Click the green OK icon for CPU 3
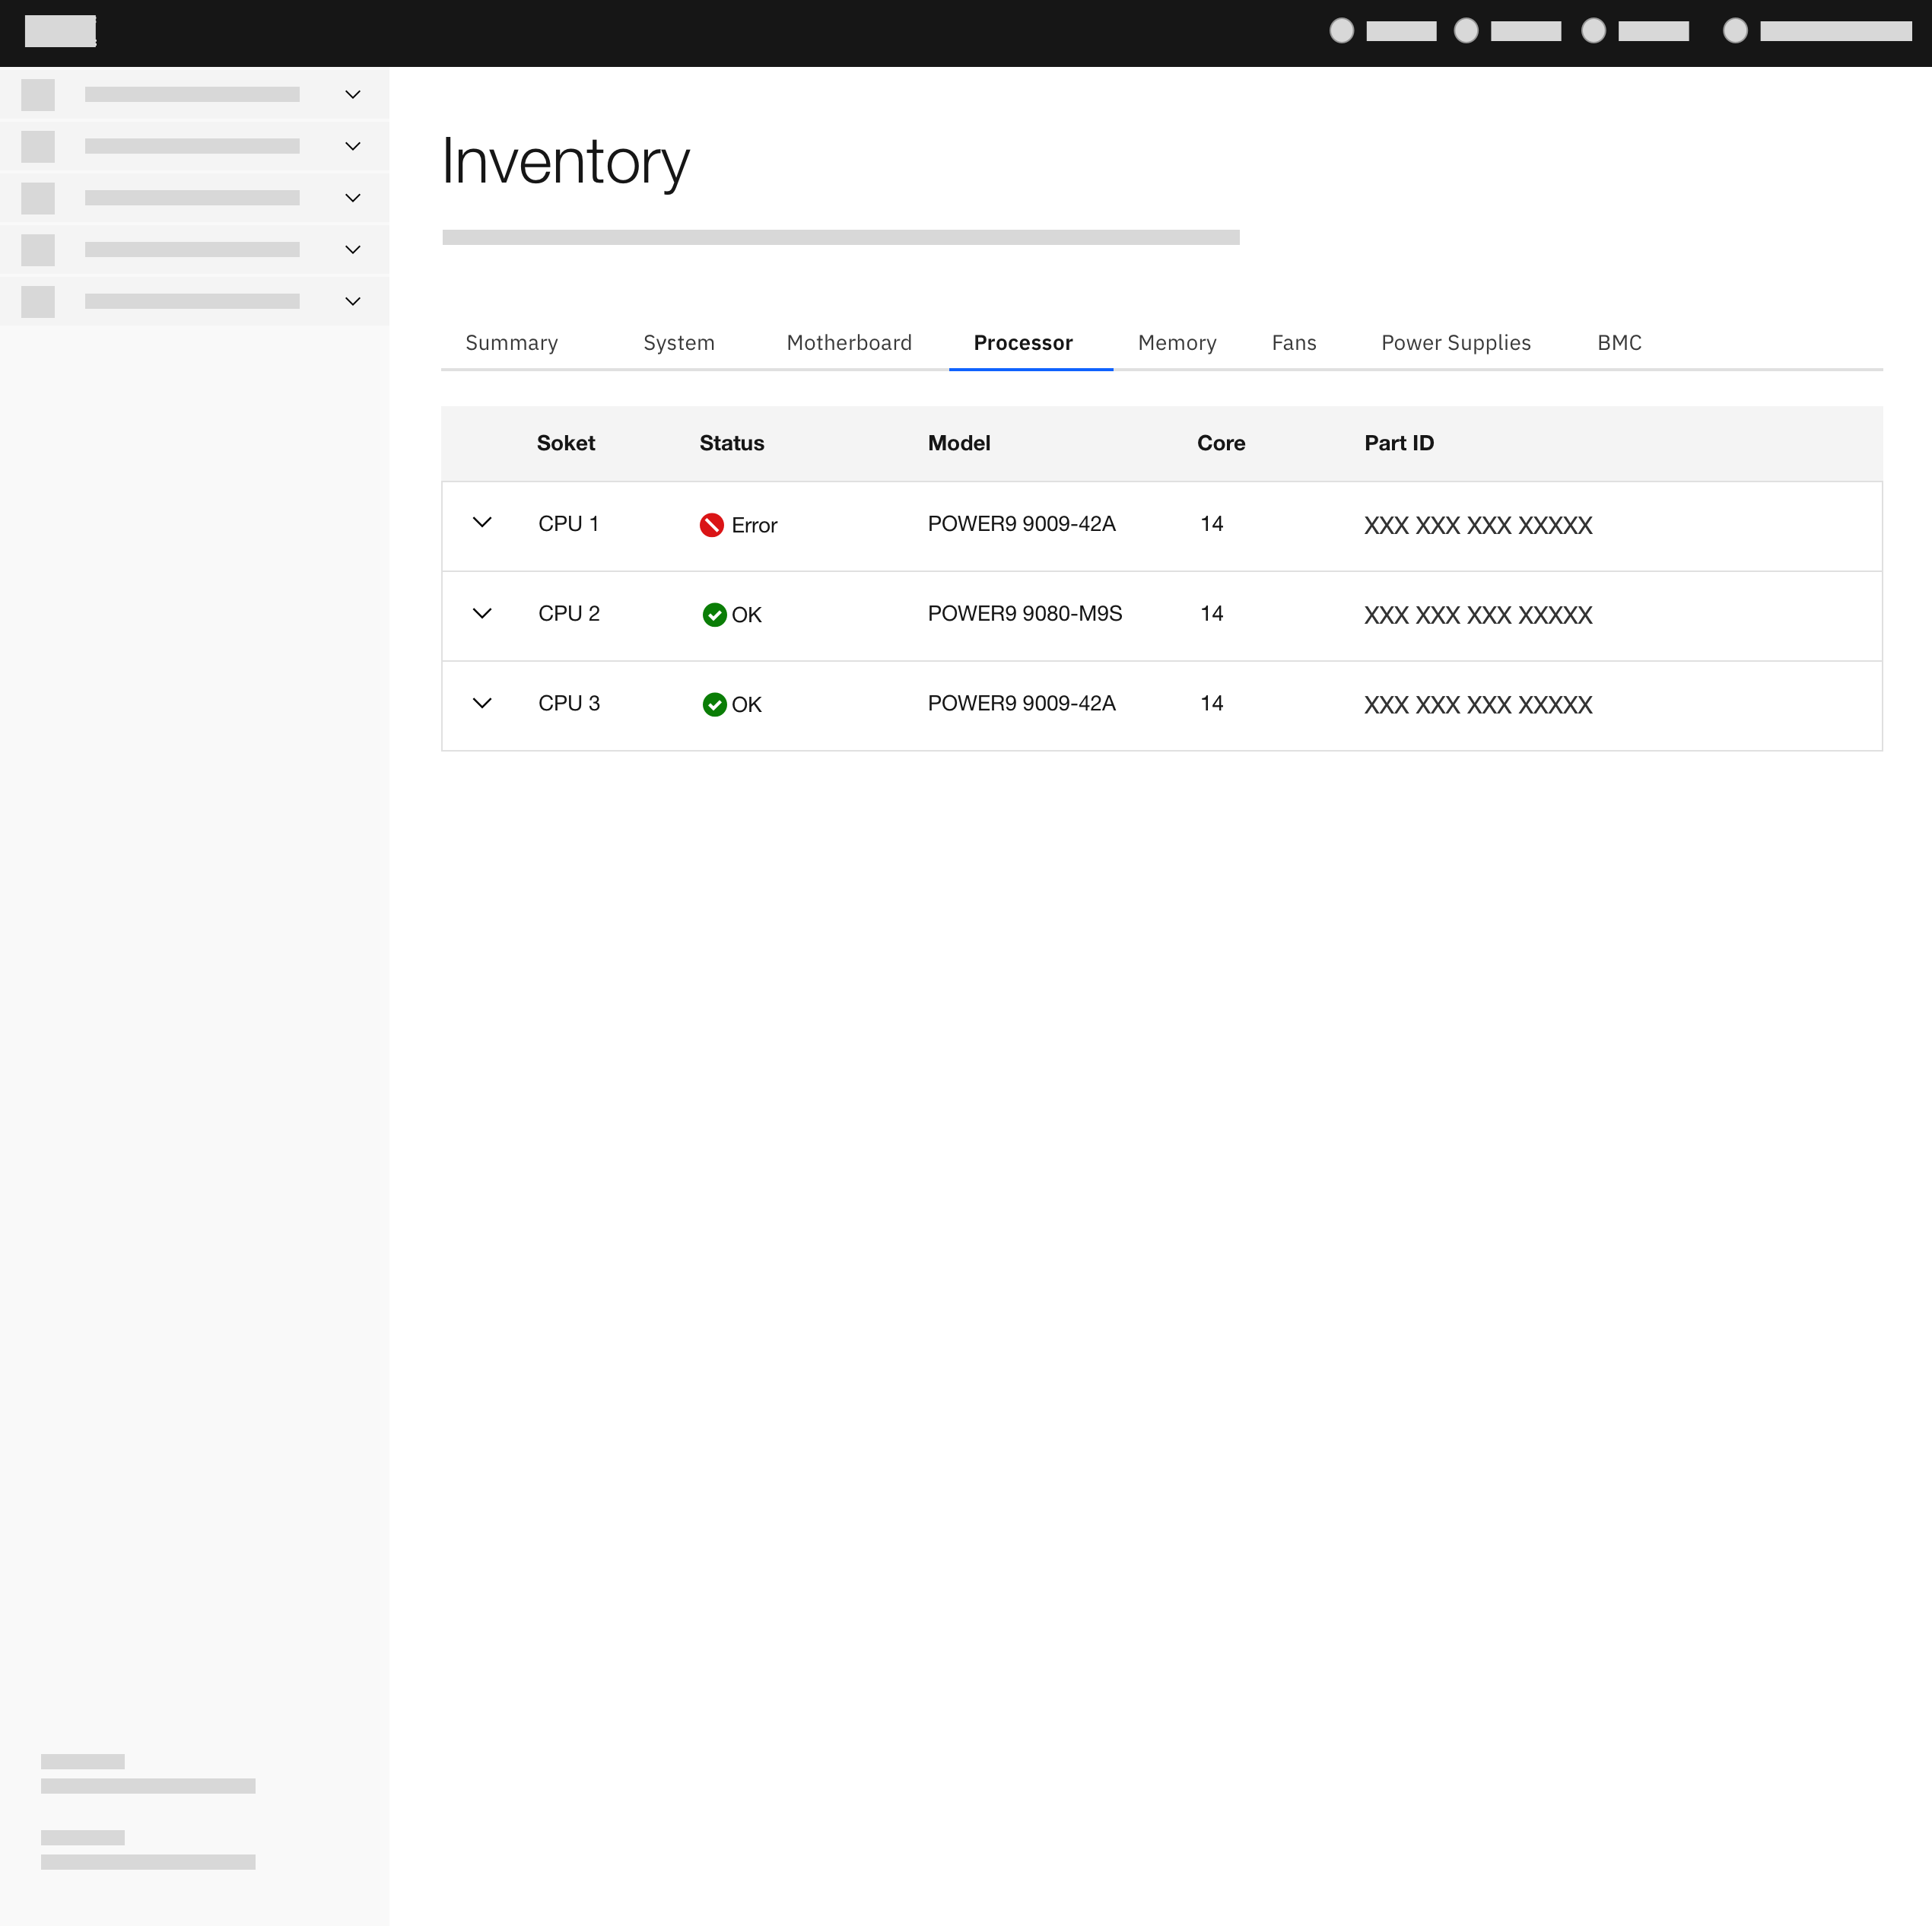 coord(714,705)
